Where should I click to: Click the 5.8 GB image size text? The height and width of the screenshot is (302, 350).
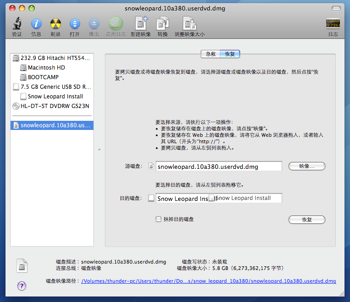[x=248, y=268]
